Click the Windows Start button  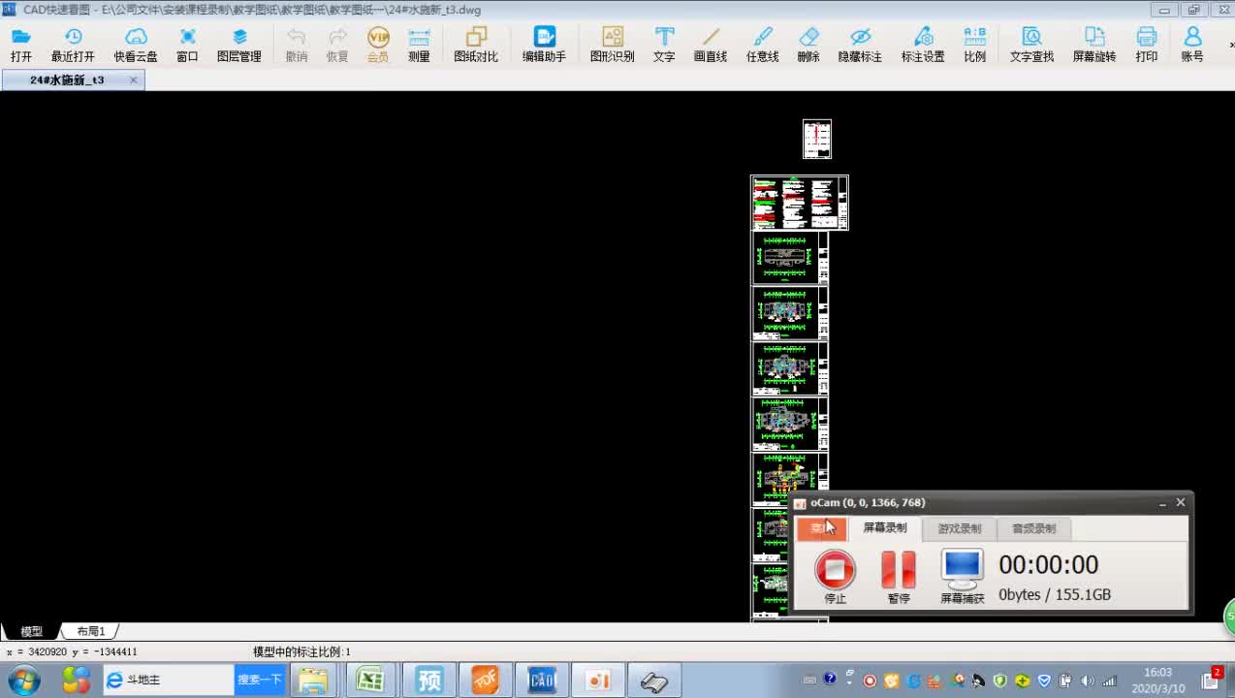point(23,680)
